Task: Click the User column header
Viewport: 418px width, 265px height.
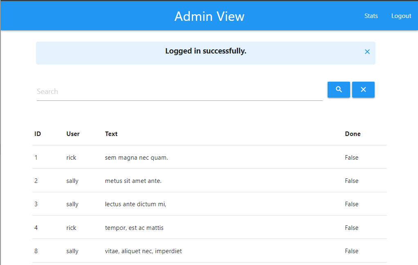Action: point(73,134)
